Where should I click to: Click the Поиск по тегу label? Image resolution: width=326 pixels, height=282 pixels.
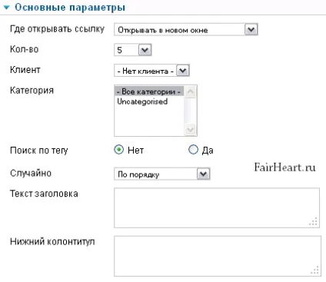click(39, 151)
